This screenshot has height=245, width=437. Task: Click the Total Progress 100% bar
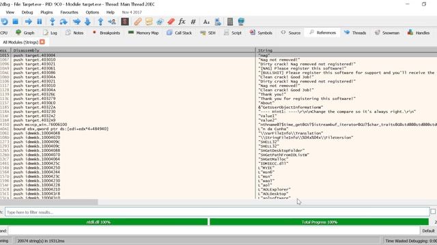point(319,222)
